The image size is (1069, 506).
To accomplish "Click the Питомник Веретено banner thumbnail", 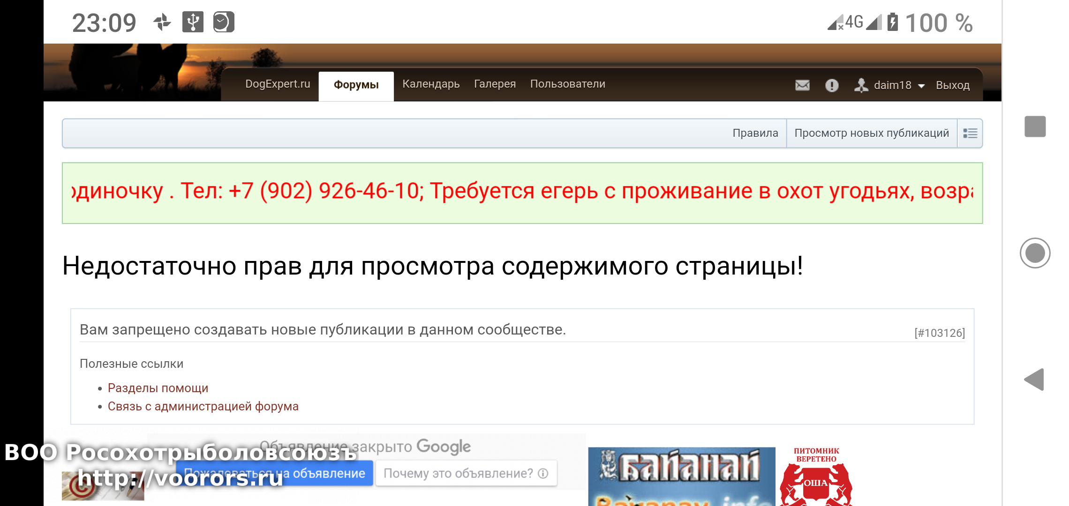I will coord(816,477).
